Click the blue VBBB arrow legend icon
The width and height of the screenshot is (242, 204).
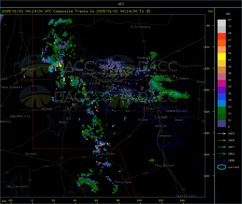pyautogui.click(x=222, y=161)
